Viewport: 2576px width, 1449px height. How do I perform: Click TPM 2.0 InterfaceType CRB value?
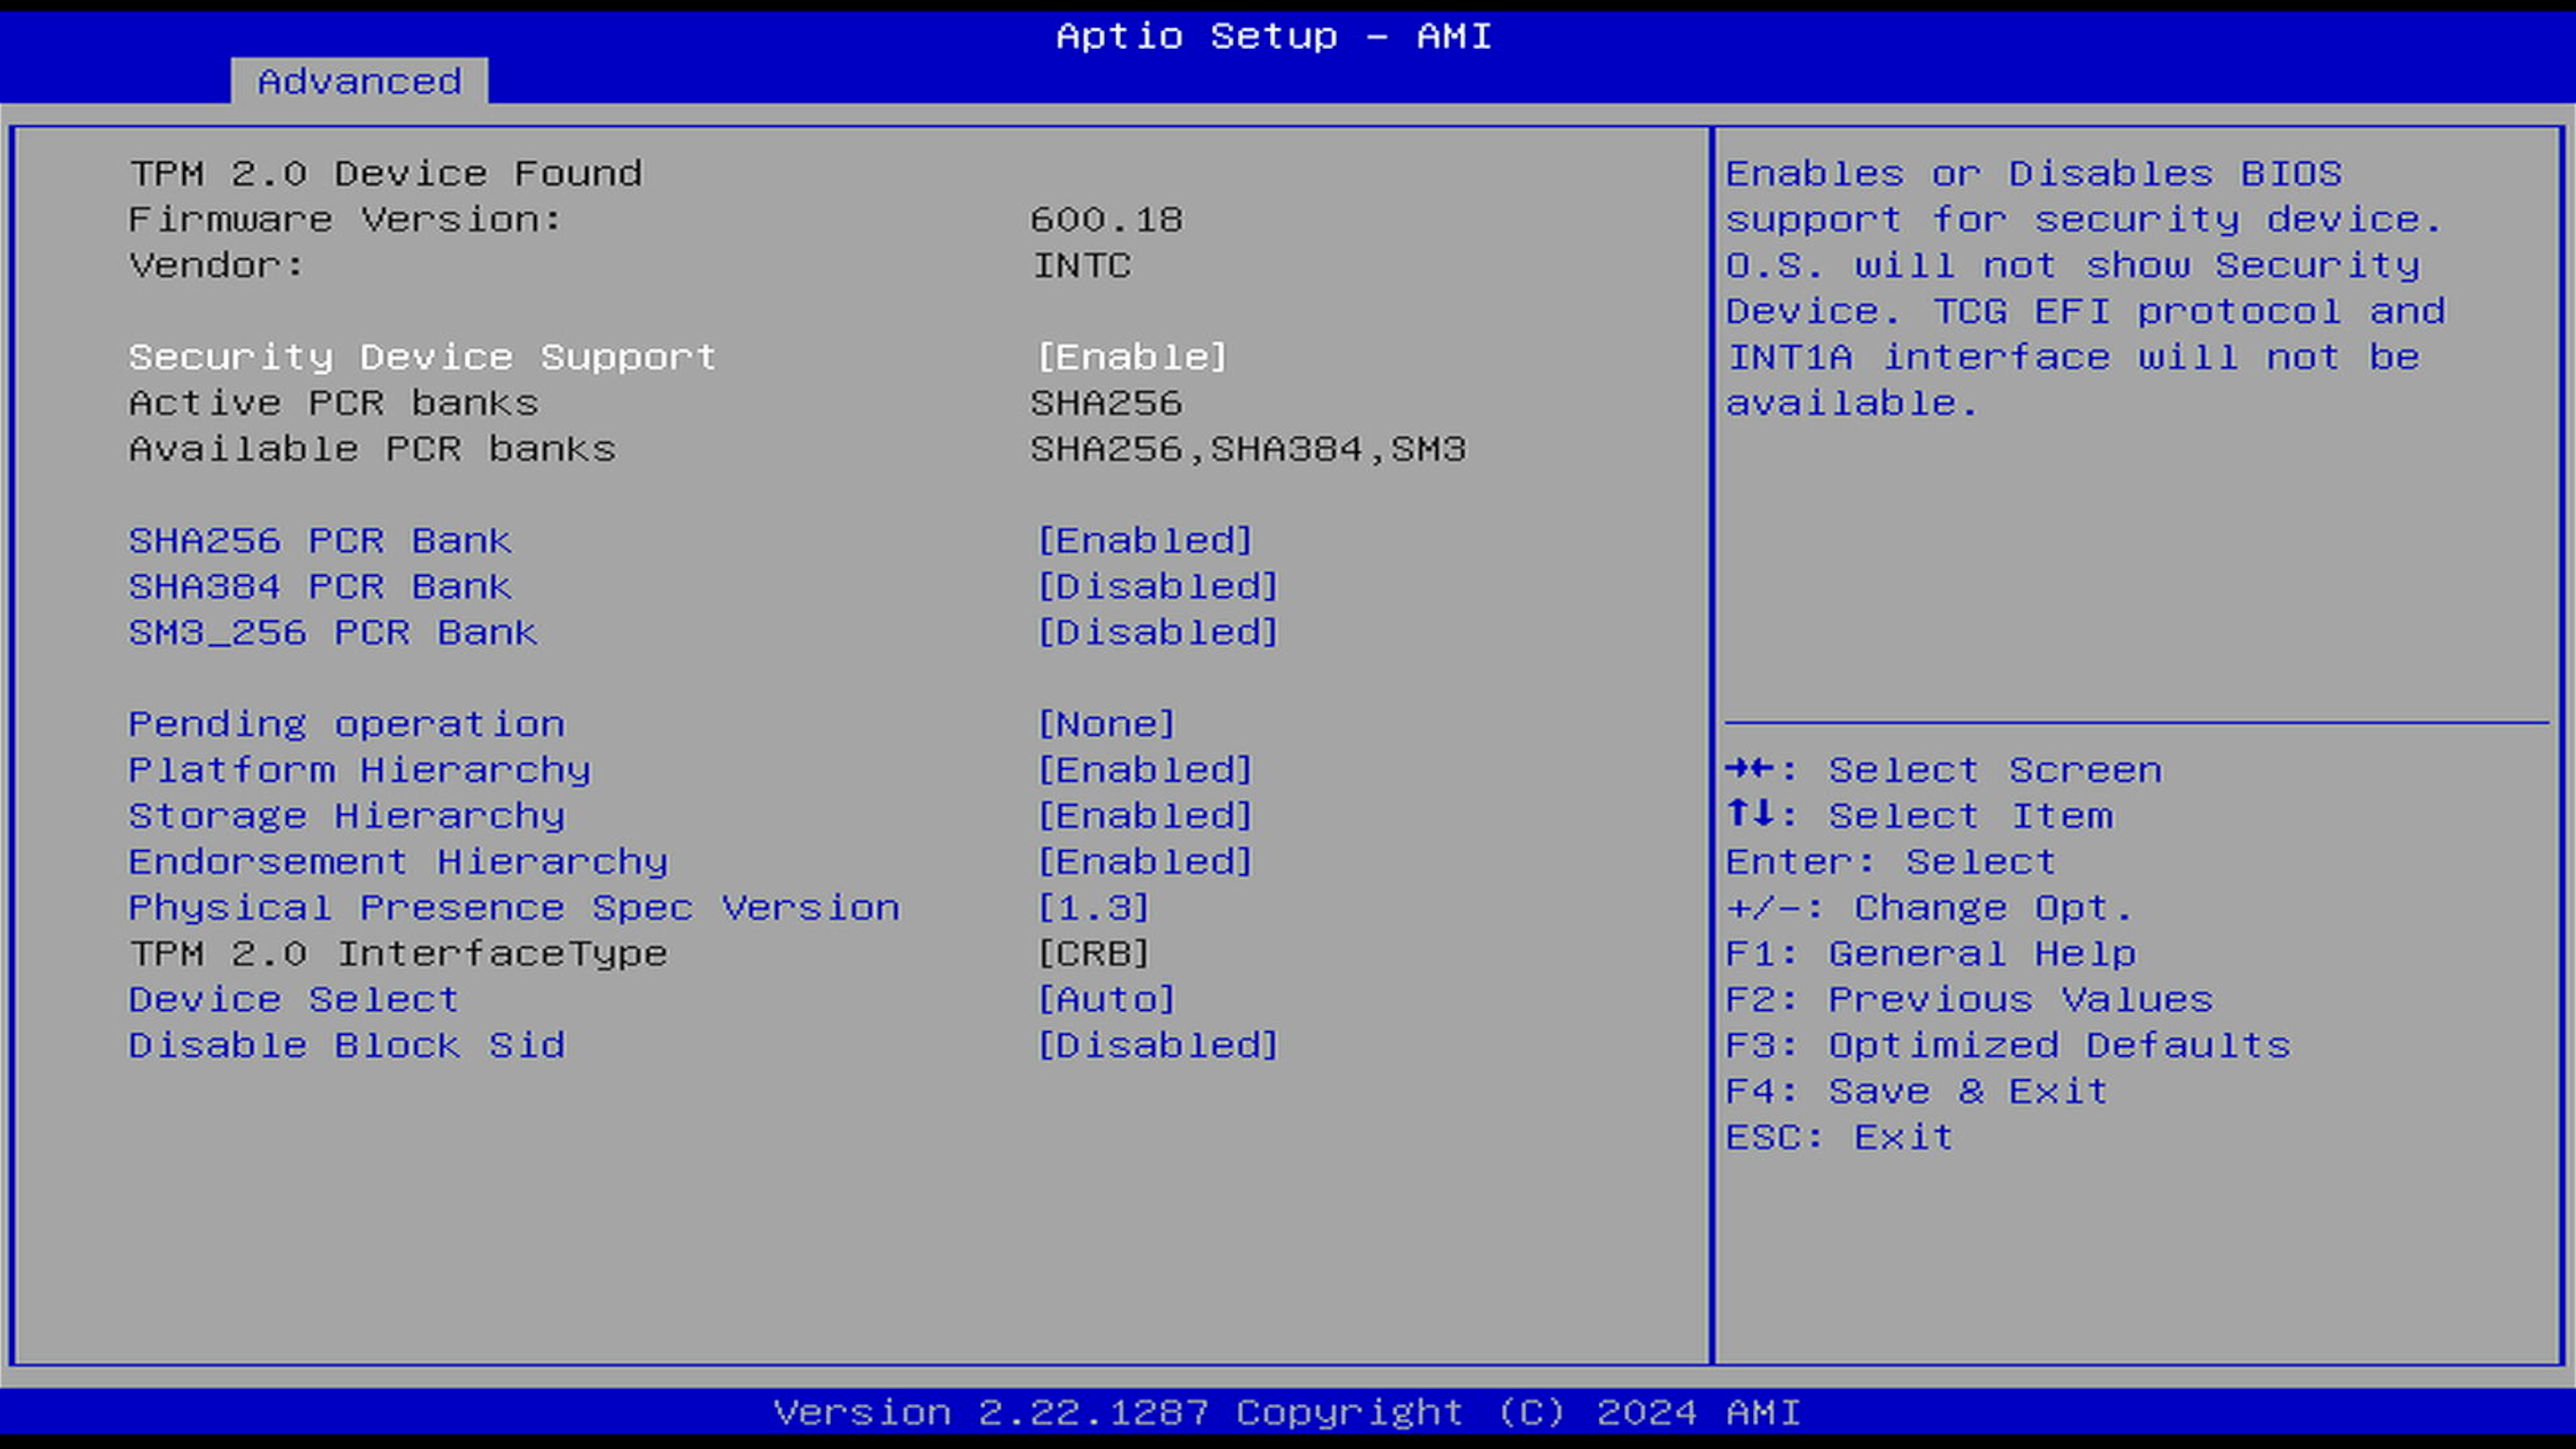1093,954
